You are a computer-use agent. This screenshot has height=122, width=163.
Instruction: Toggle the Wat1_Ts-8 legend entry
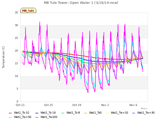point(71,113)
